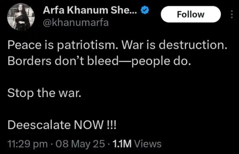Click the line 'Stop the war.'
The height and width of the screenshot is (154, 239).
tap(44, 93)
